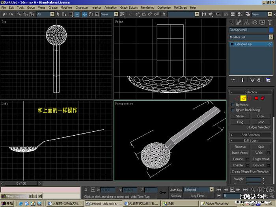Viewport: 276px width, 207px height.
Task: Click the Loop selection button
Action: [261, 122]
